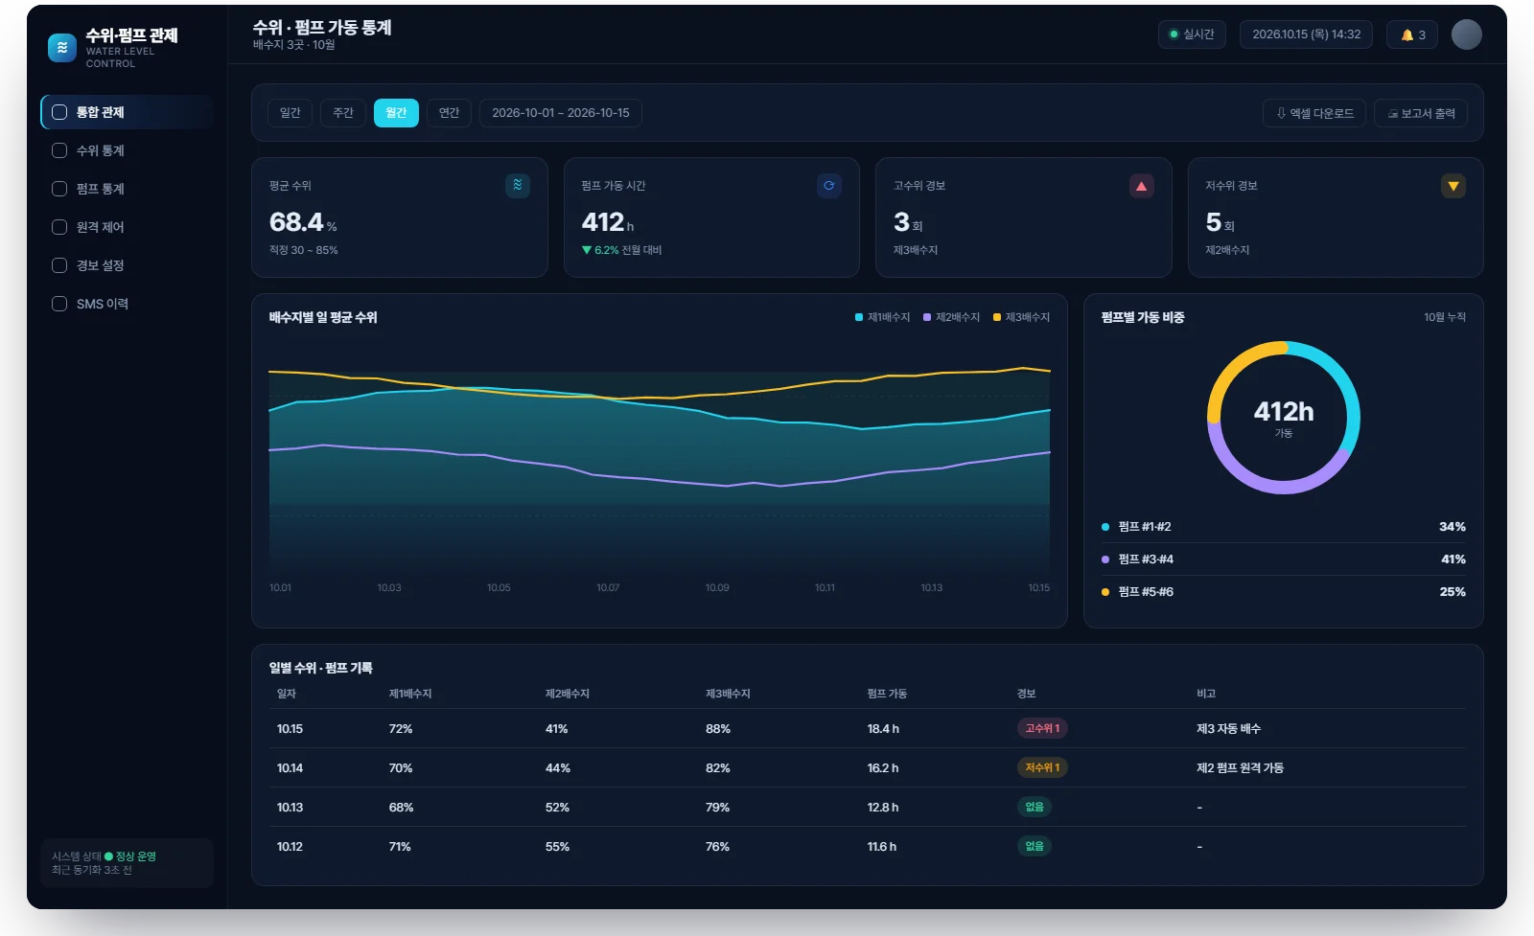Select the 펌프 #3-#4 41% row
This screenshot has height=936, width=1534.
[x=1283, y=559]
